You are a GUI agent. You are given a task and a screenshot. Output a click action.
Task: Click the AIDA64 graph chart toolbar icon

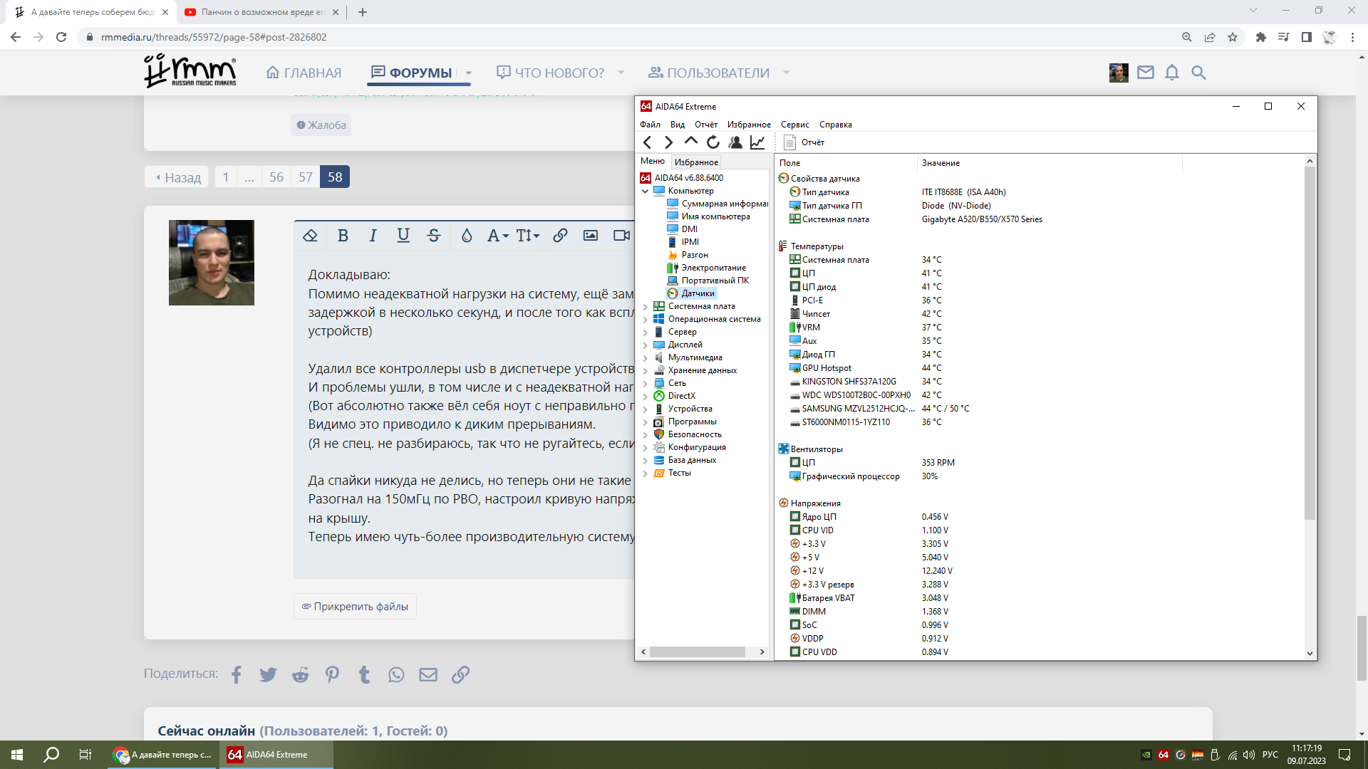coord(757,142)
